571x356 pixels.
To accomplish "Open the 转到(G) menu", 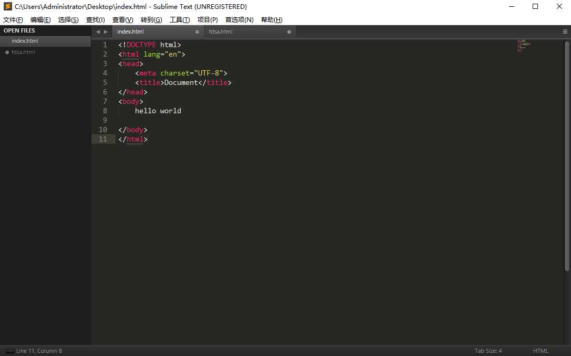I will click(x=151, y=19).
